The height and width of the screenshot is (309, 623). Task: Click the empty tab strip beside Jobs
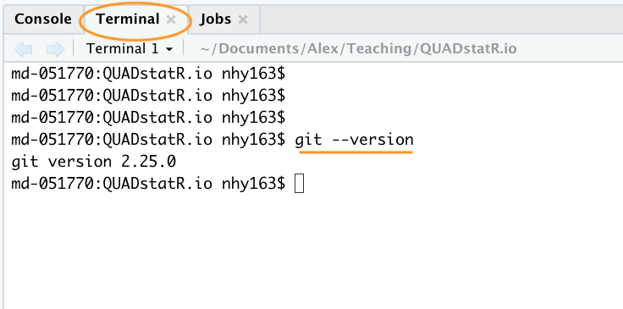pyautogui.click(x=441, y=19)
